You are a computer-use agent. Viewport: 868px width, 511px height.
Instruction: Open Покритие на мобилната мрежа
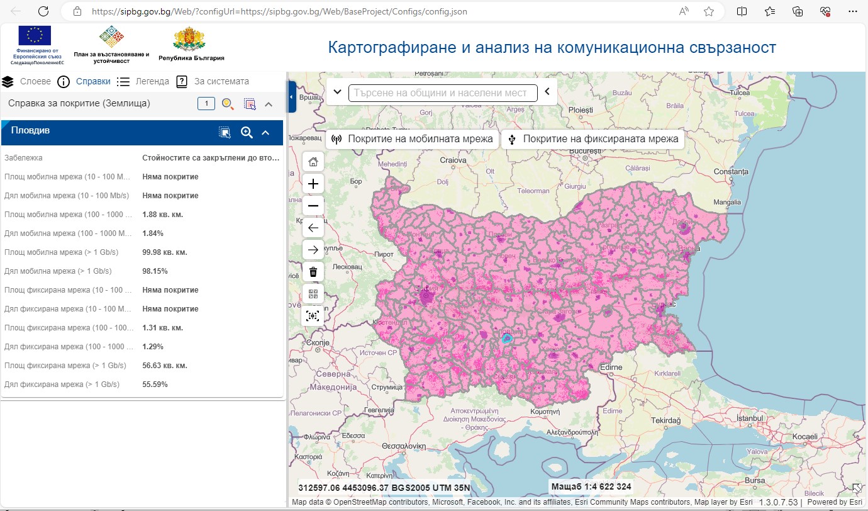click(412, 139)
